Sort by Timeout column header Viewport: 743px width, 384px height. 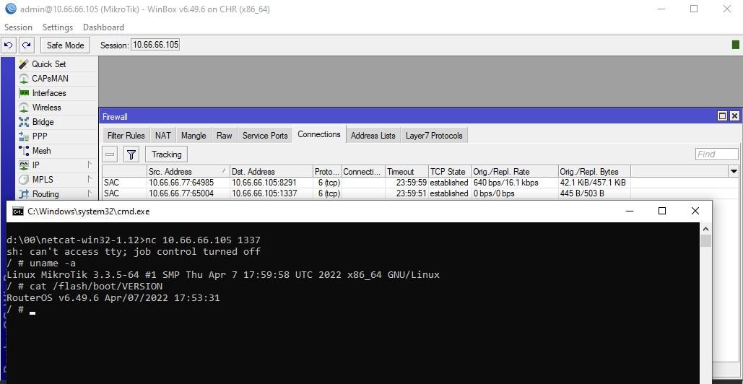(407, 171)
